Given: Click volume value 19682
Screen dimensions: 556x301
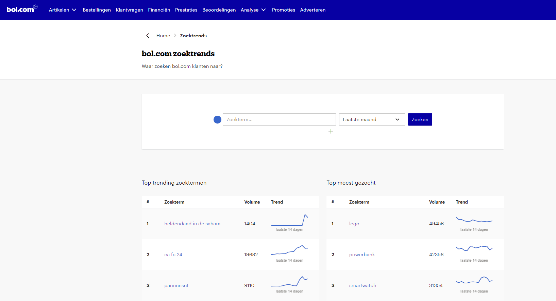Looking at the screenshot, I should (251, 255).
